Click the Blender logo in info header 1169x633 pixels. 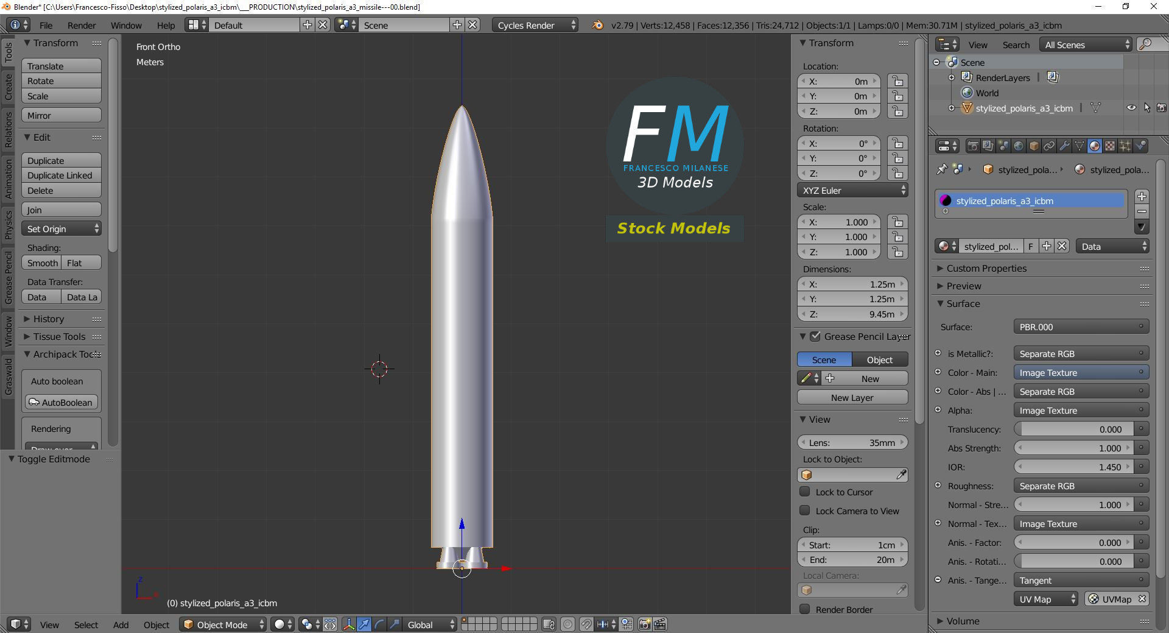click(x=598, y=25)
